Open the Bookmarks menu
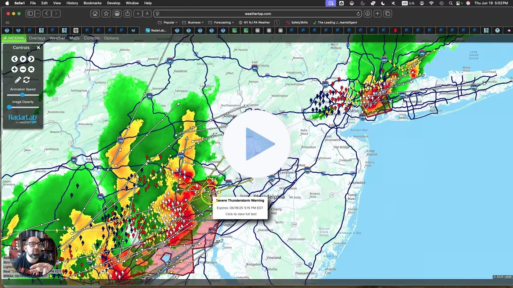The width and height of the screenshot is (513, 288). [x=93, y=3]
